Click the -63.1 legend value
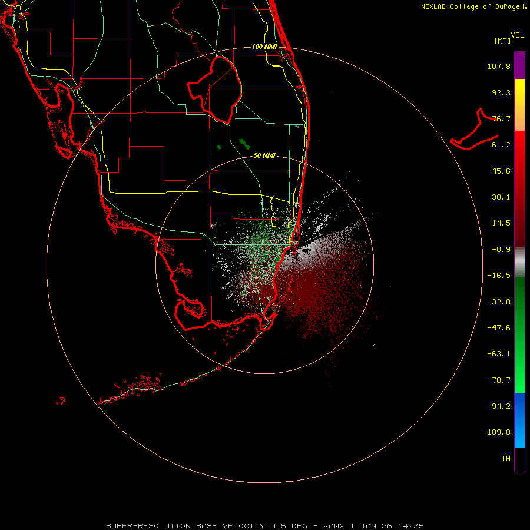The width and height of the screenshot is (530, 530). (499, 354)
